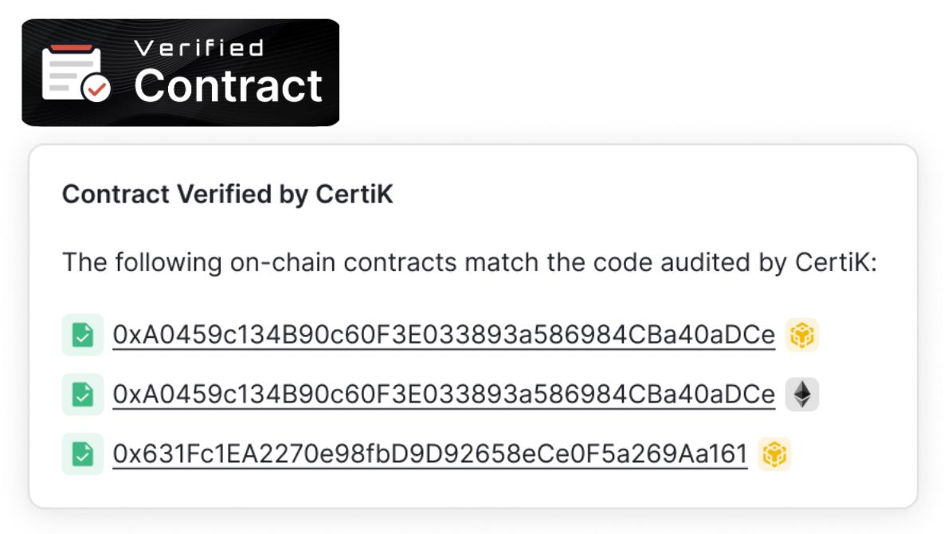Click the document icon in the Verified Contract badge
The height and width of the screenshot is (534, 948).
pyautogui.click(x=69, y=73)
